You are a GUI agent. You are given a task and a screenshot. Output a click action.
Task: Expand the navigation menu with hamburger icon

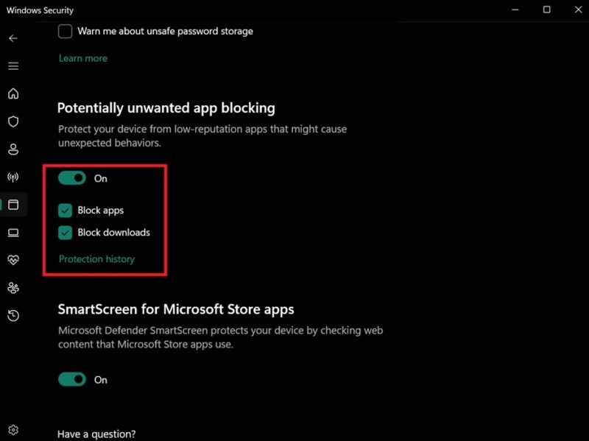[x=13, y=66]
